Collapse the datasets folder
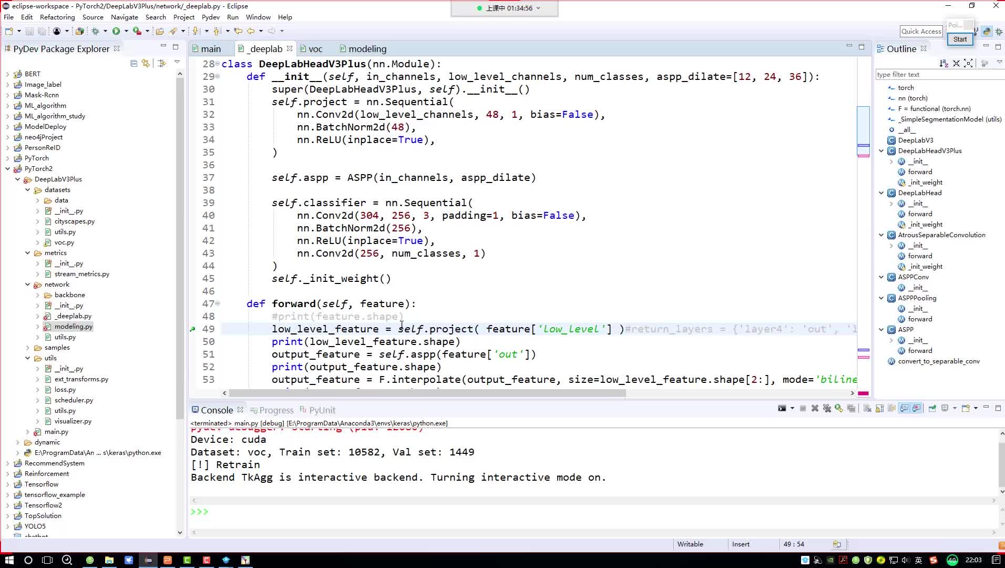 click(x=27, y=190)
